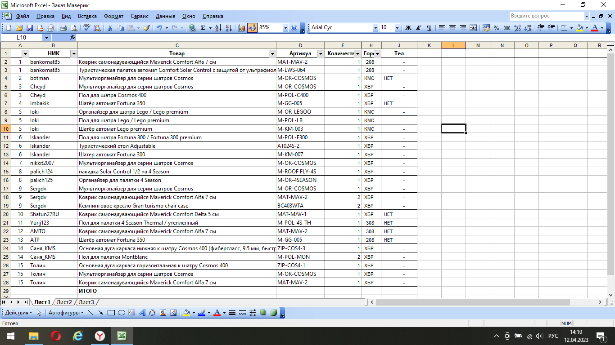
Task: Increase decimal places
Action: pos(517,28)
